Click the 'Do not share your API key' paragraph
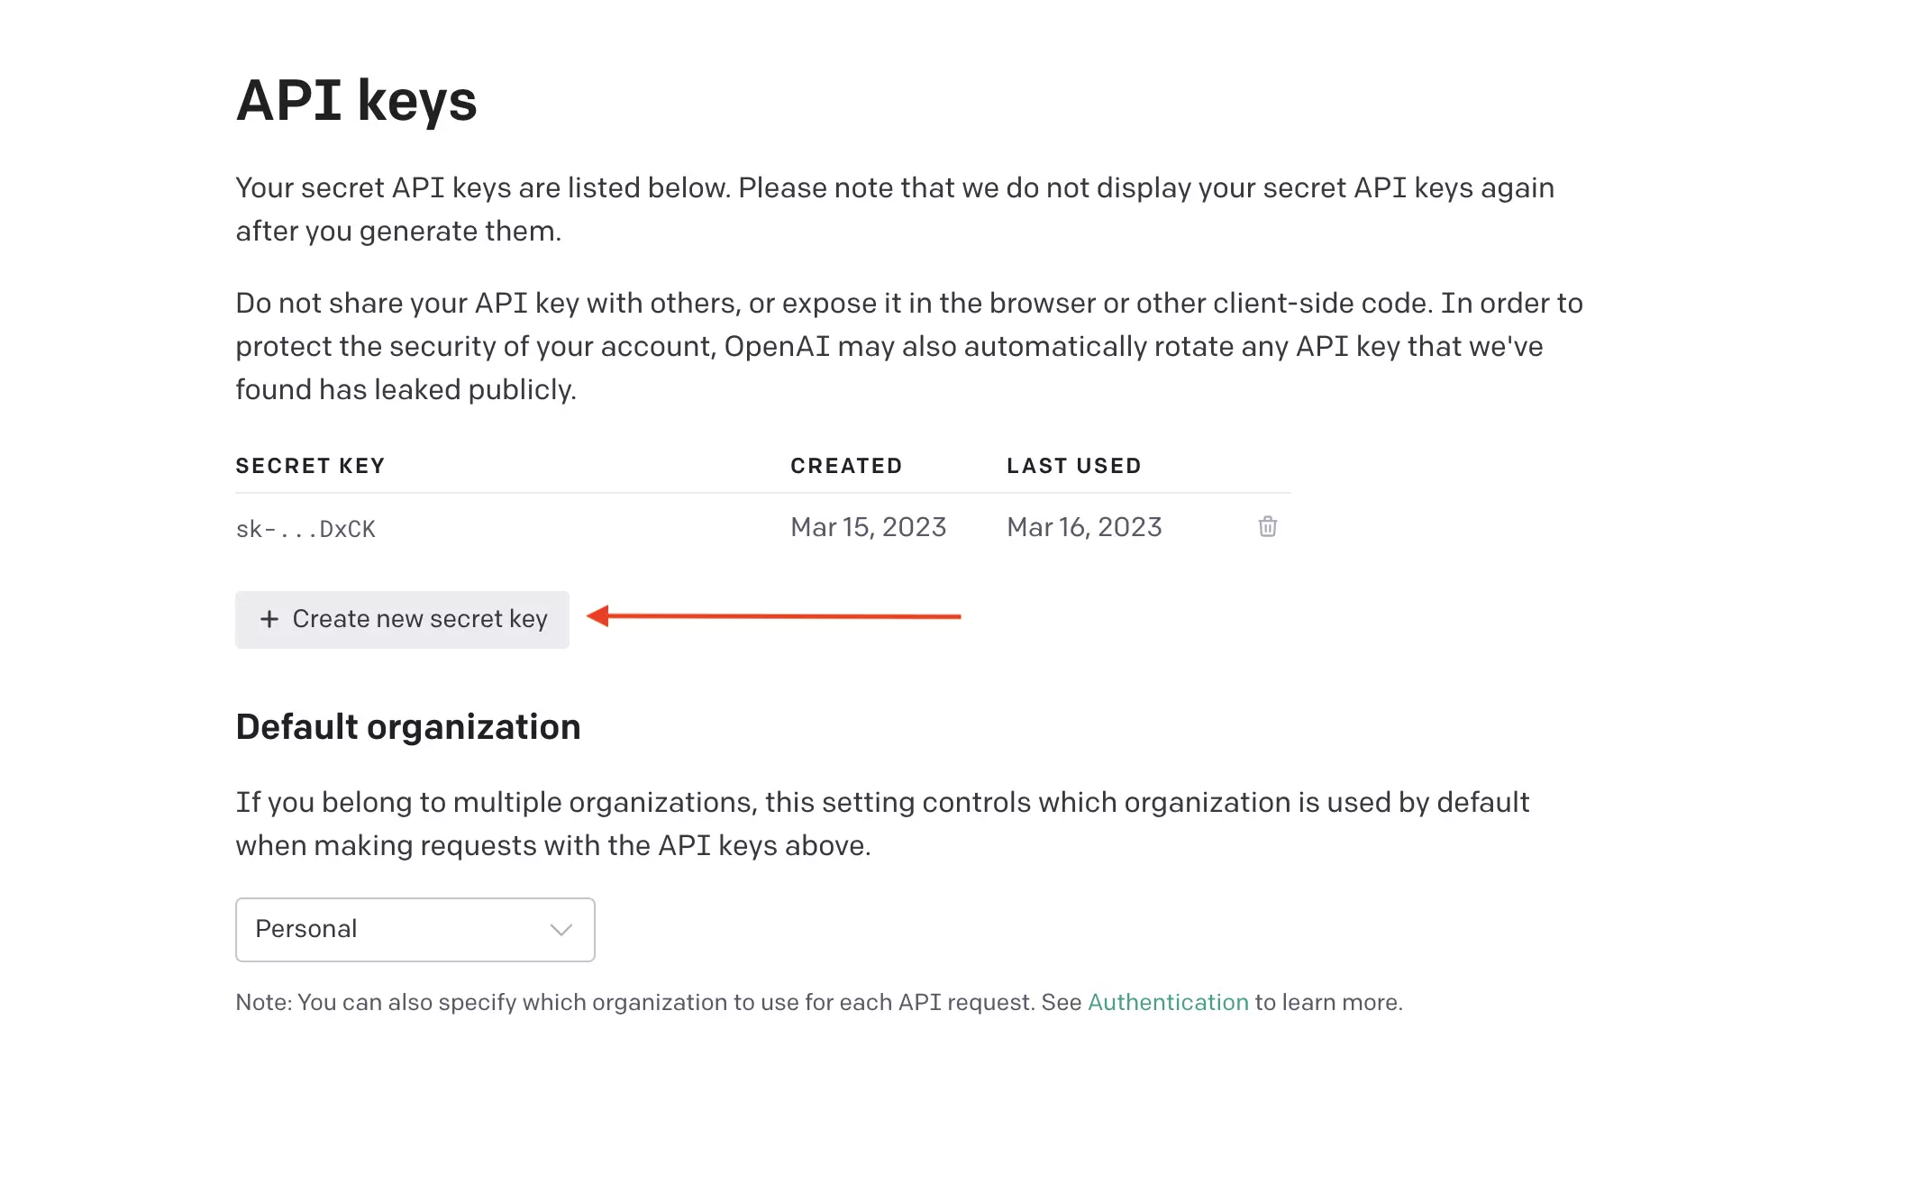Screen dimensions: 1905x1202 [909, 347]
